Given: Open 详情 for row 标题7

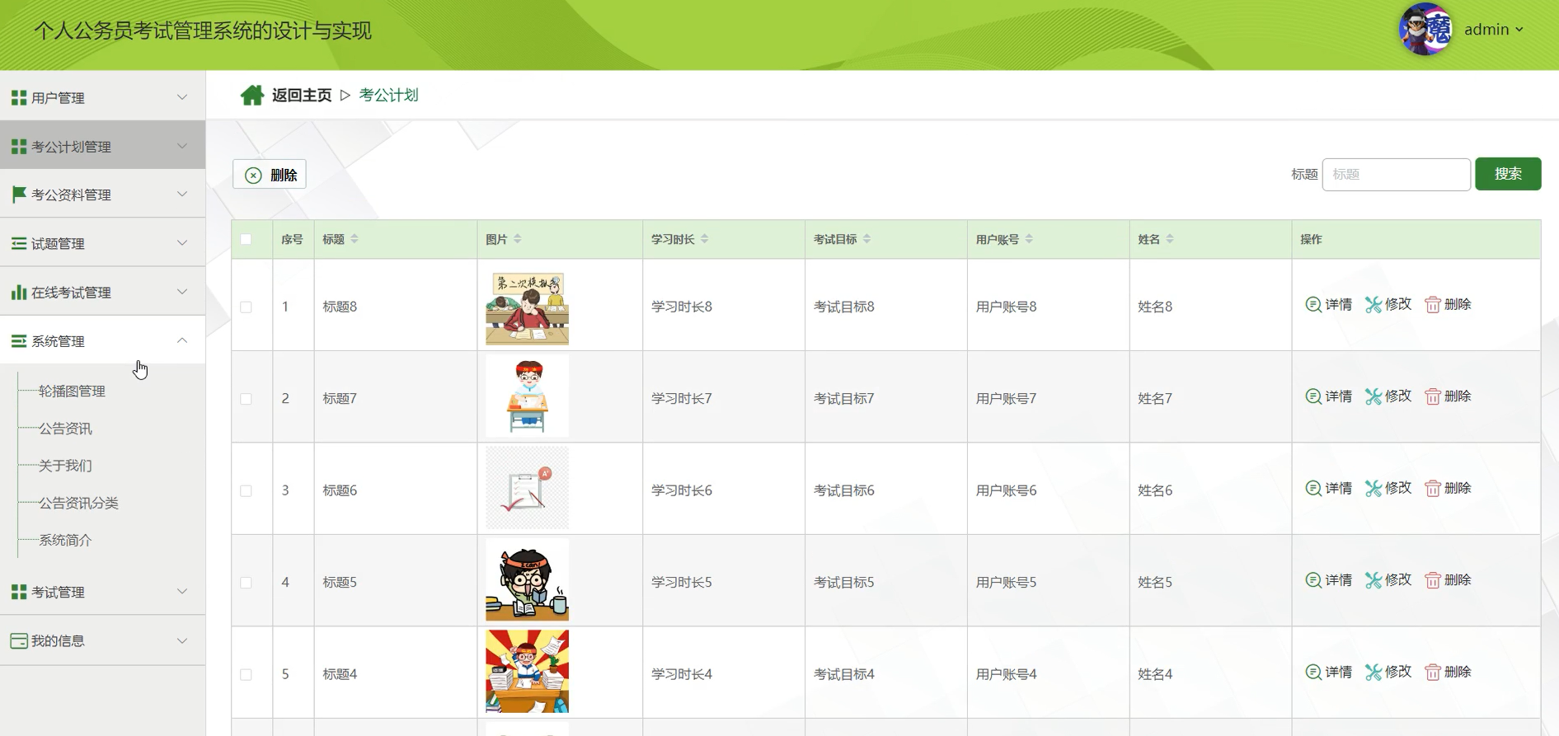Looking at the screenshot, I should (x=1329, y=396).
